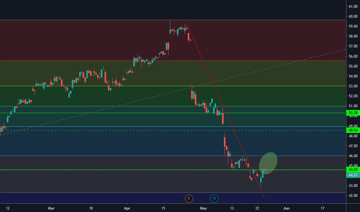Select the 44.60 bright green price label
The image size is (360, 212).
pyautogui.click(x=353, y=170)
